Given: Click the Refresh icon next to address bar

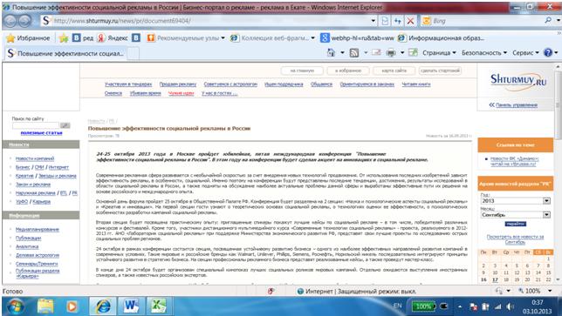Looking at the screenshot, I should click(x=397, y=21).
